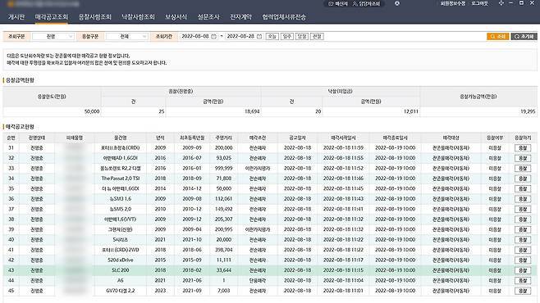Open the start date calendar picker
This screenshot has width=540, height=303.
[x=214, y=36]
